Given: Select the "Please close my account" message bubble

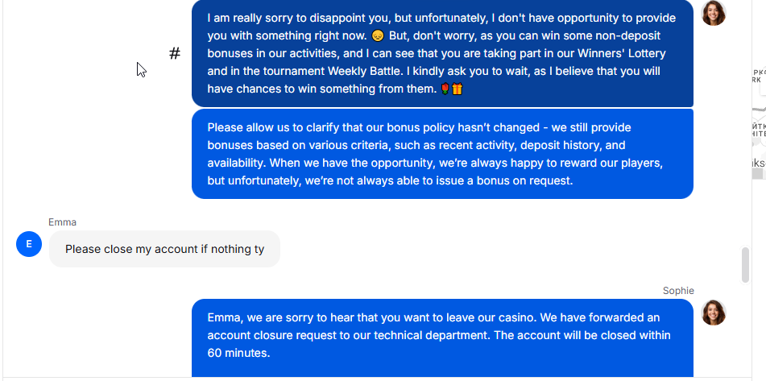Looking at the screenshot, I should (x=164, y=249).
